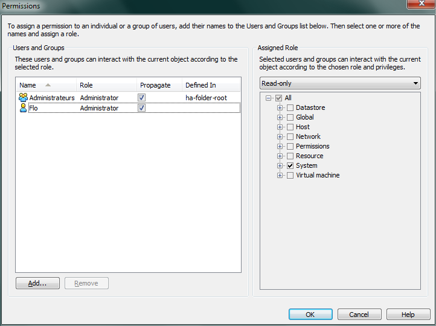Check the Datastore privilege checkbox
The height and width of the screenshot is (326, 436).
290,107
